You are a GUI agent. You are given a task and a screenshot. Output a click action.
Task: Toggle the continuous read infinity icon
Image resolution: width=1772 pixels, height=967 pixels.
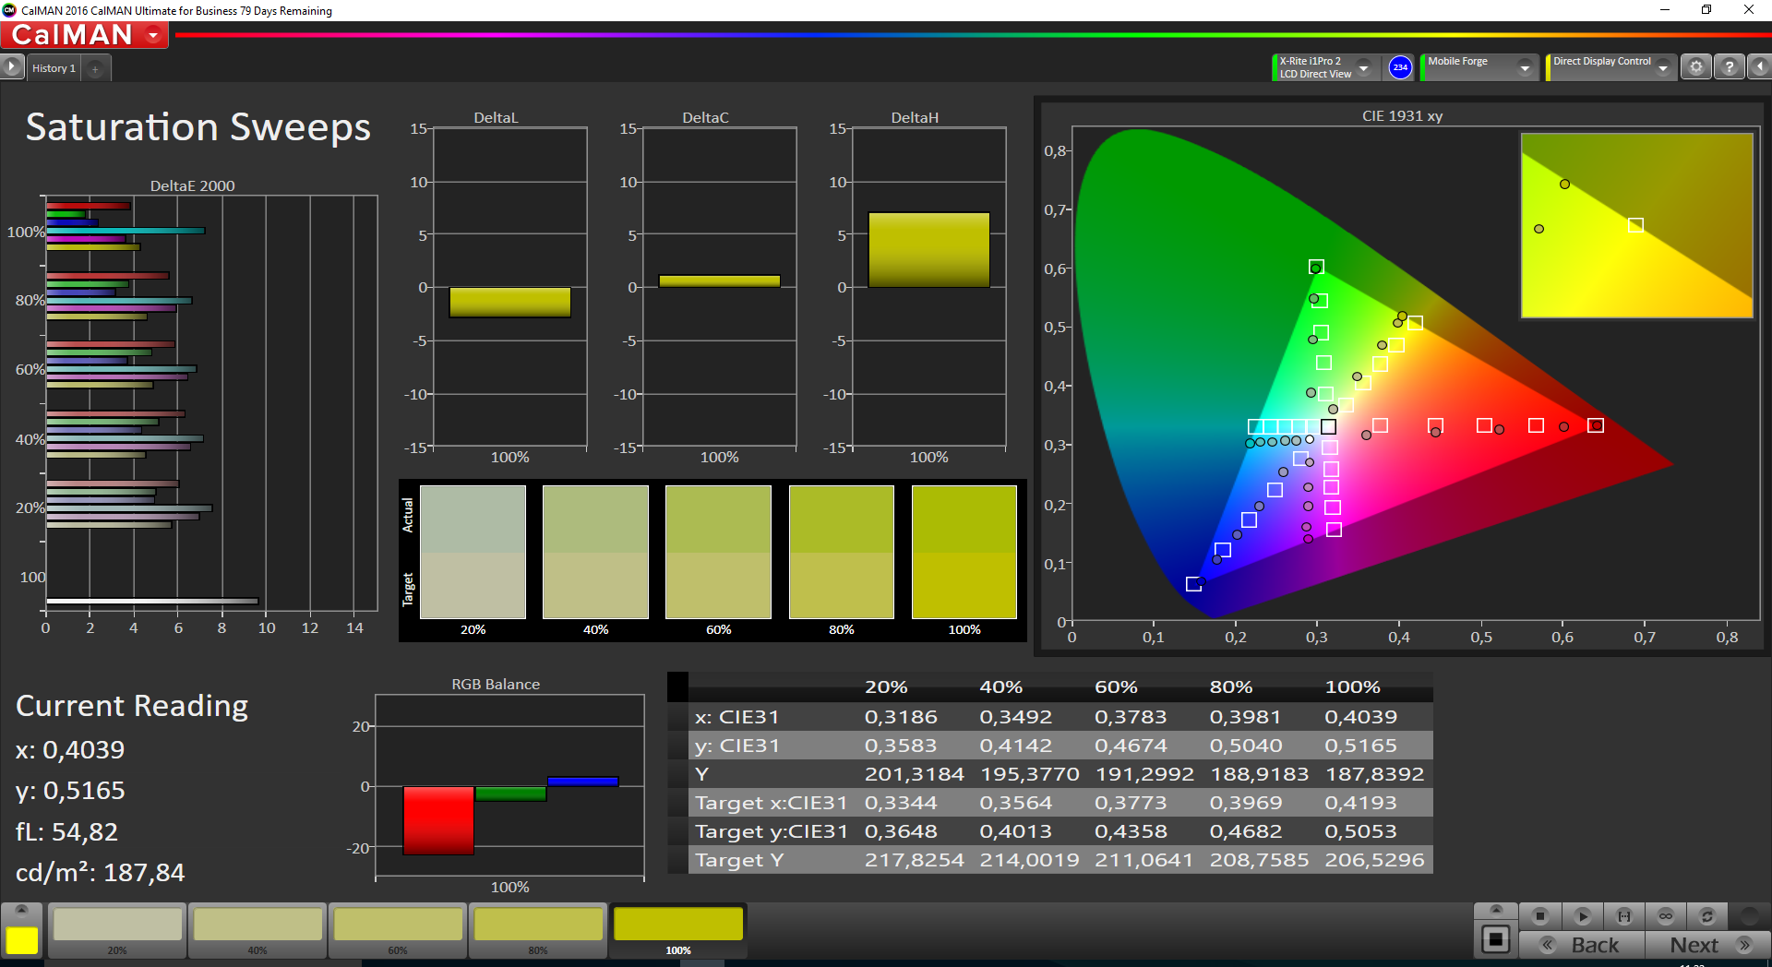(1666, 916)
